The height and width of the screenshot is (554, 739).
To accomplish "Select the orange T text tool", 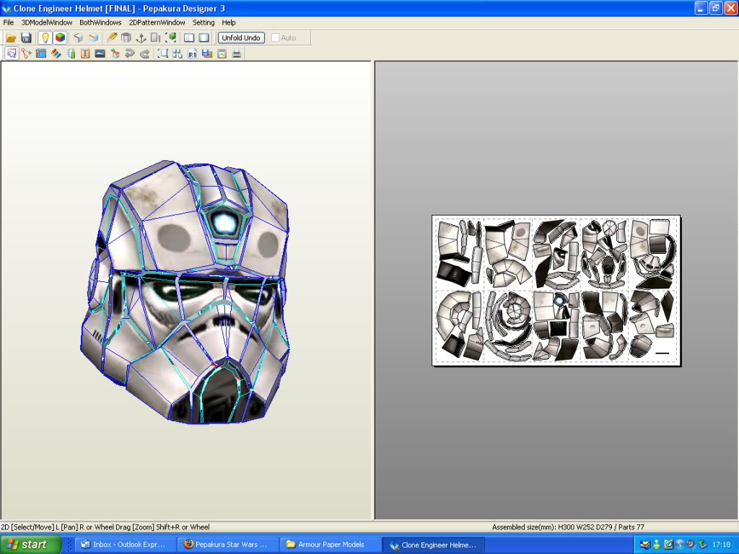I will click(x=85, y=53).
